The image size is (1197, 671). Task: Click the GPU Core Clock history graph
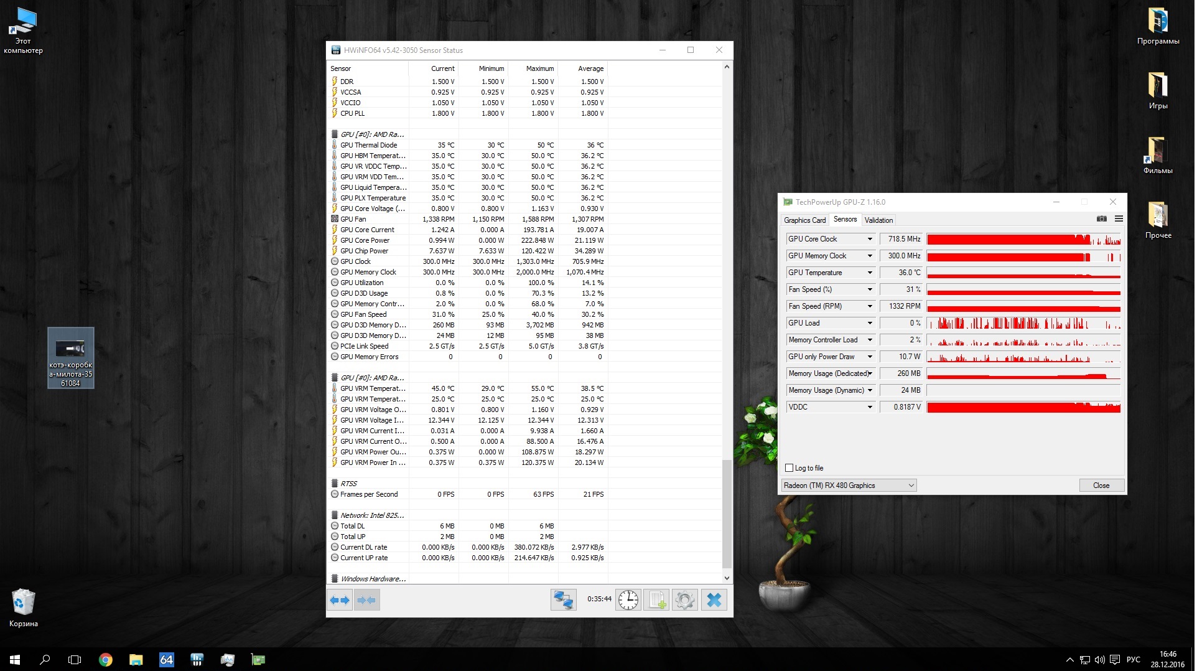click(x=1024, y=240)
